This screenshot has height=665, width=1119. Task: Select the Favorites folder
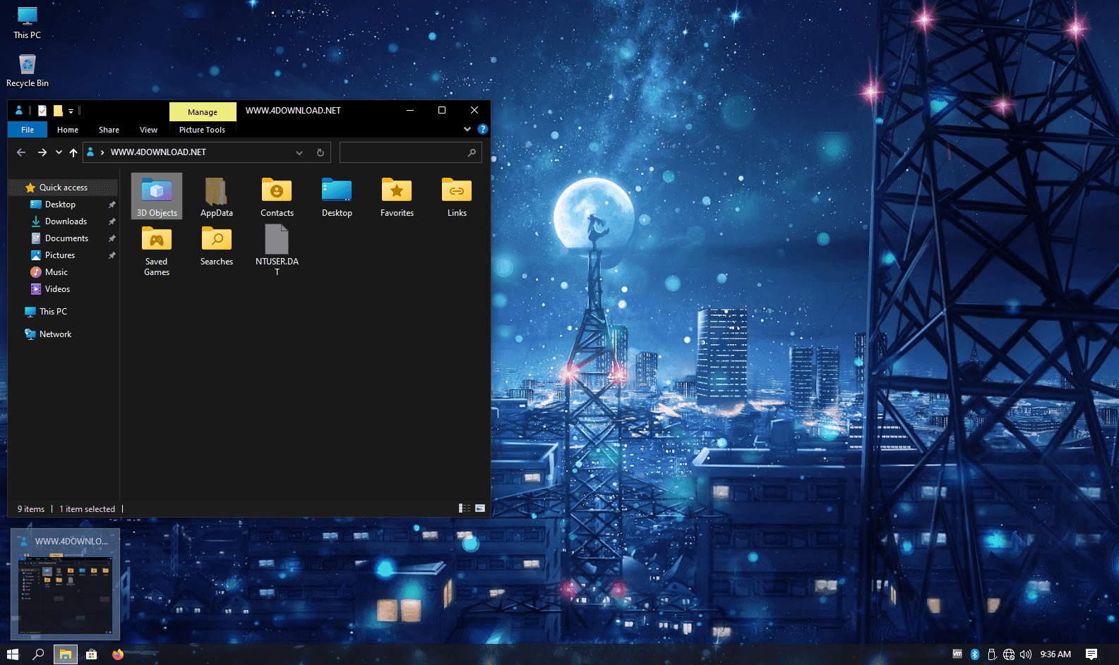click(x=397, y=196)
